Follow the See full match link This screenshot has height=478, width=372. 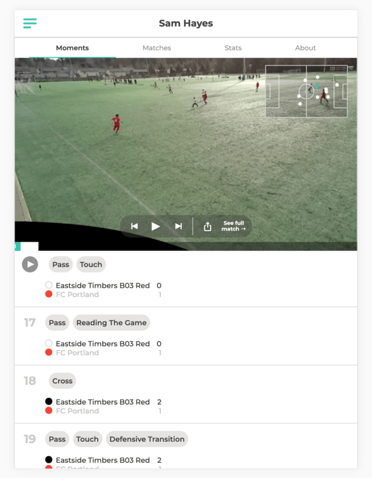[234, 226]
